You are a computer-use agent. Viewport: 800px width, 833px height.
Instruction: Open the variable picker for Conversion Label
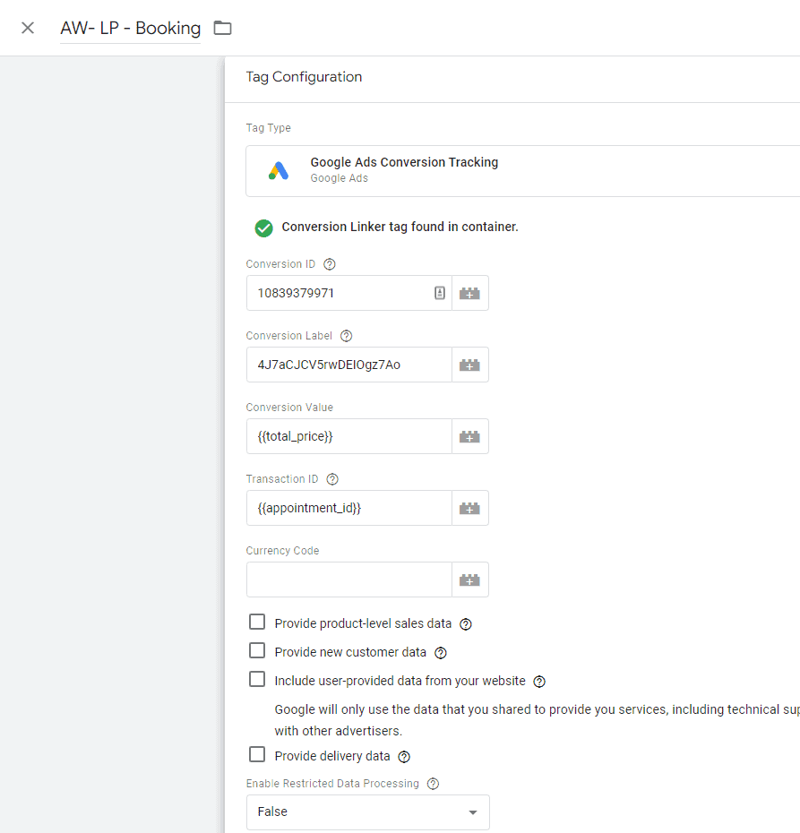tap(469, 365)
